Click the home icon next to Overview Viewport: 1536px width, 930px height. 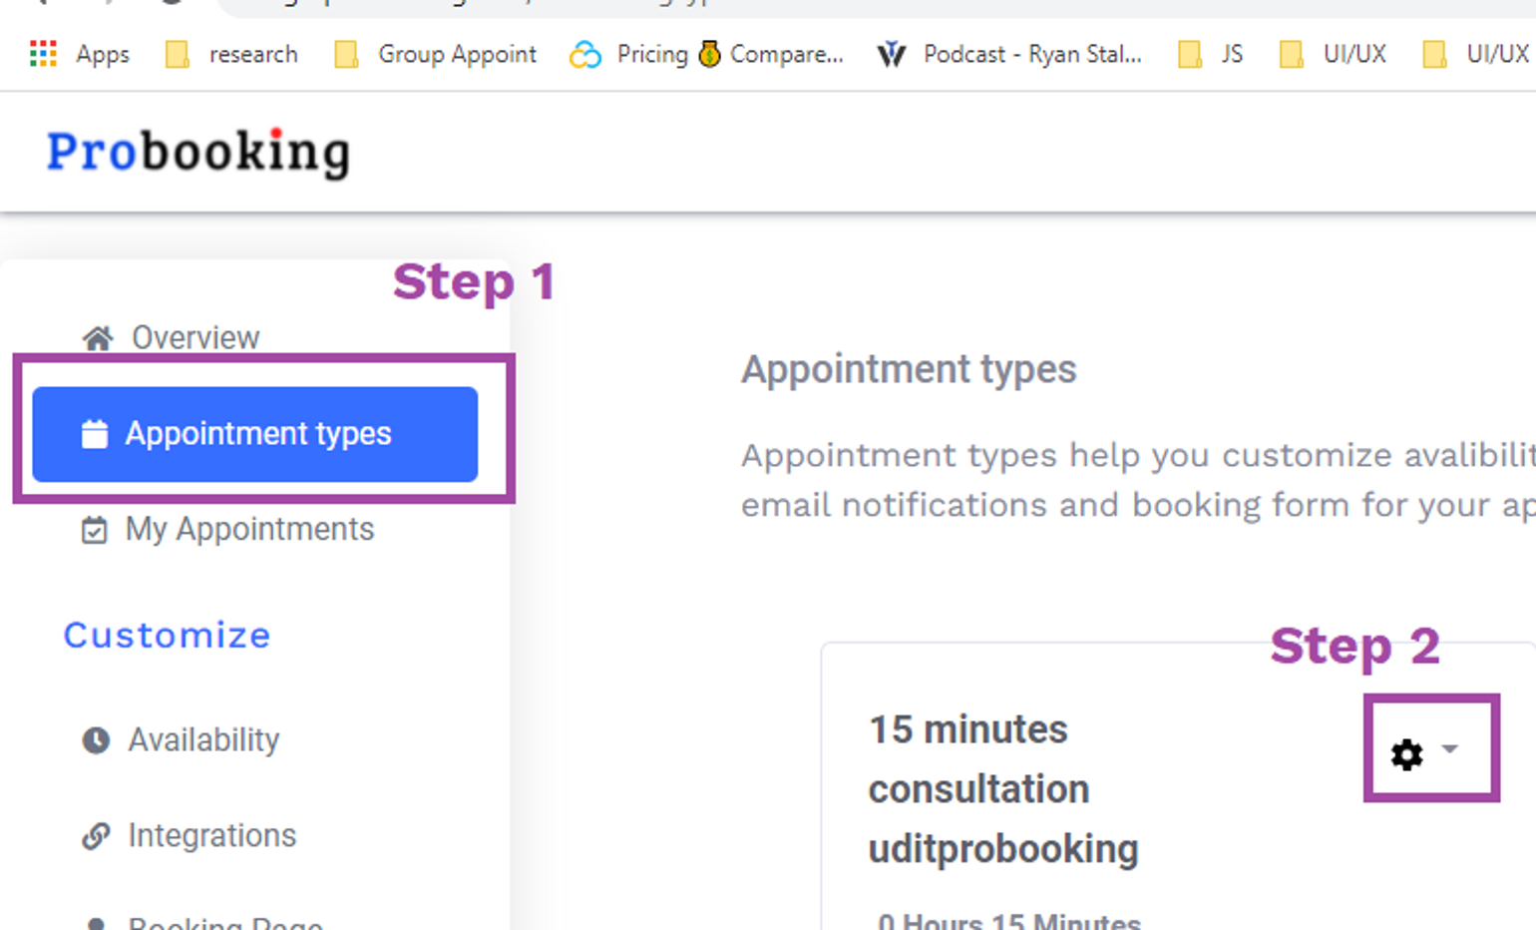coord(98,338)
